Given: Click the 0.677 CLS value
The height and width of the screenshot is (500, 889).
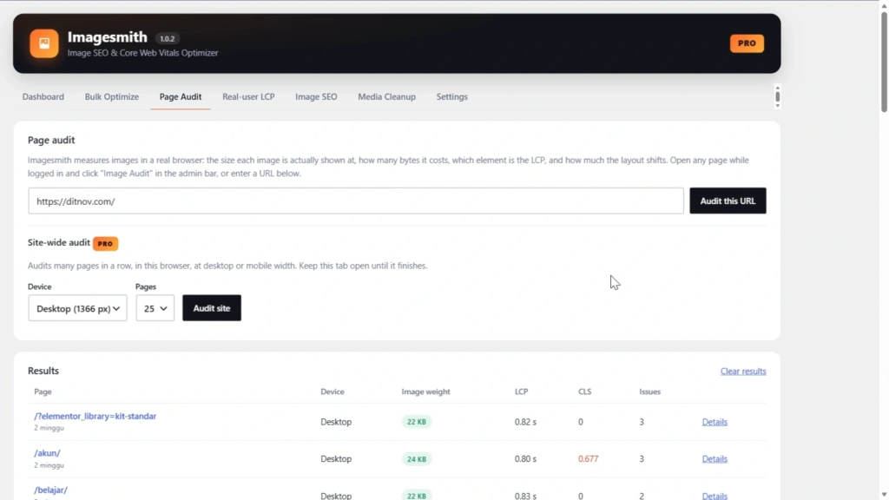Looking at the screenshot, I should click(588, 458).
